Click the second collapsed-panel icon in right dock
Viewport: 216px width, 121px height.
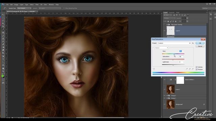tap(211, 19)
